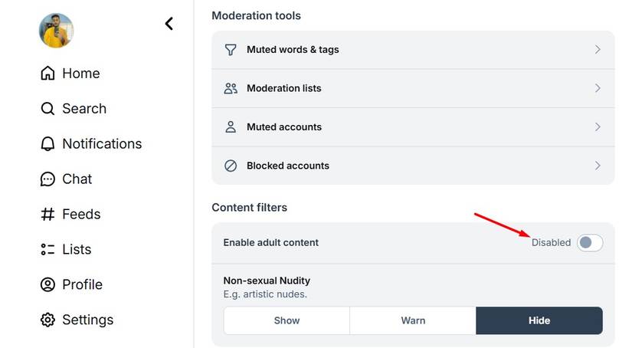Screen dimensions: 632x348
Task: Click the Chat bubble icon
Action: tap(47, 179)
